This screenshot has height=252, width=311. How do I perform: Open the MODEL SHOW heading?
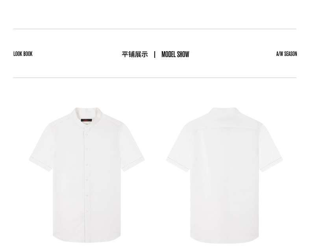coord(175,54)
